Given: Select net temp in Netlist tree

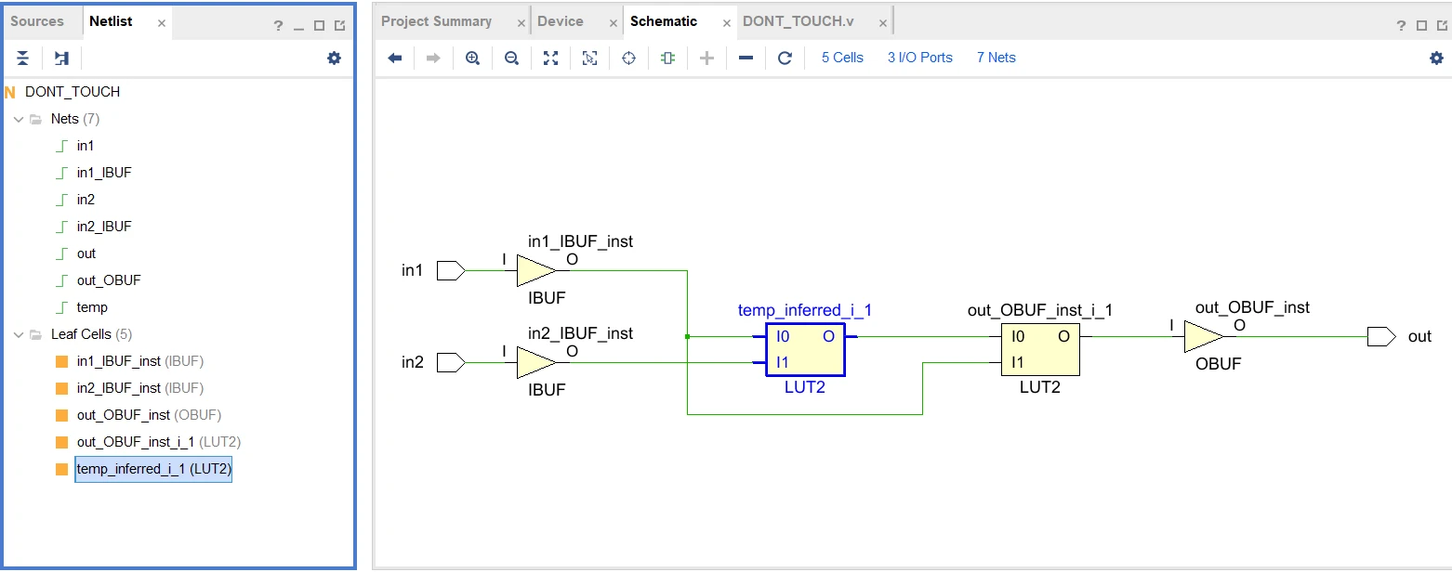Looking at the screenshot, I should (x=92, y=307).
